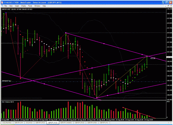173x125 pixels.
Task: Click the 156.435 price scale label
Action: 169,81
